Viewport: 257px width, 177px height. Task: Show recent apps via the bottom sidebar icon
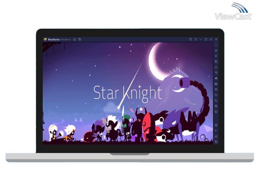(x=216, y=142)
